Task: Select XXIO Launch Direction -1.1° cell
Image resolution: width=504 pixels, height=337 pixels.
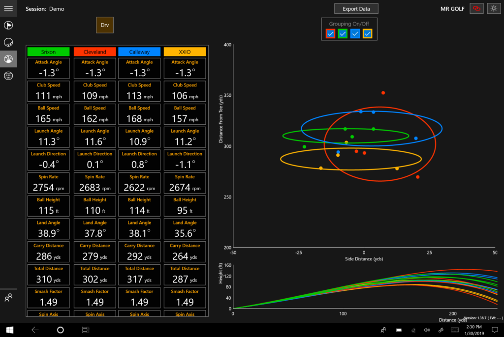Action: click(185, 160)
